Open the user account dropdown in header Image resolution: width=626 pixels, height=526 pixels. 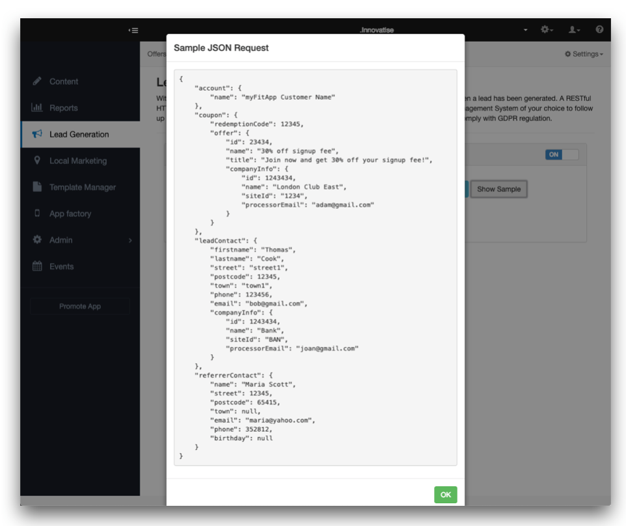coord(574,30)
